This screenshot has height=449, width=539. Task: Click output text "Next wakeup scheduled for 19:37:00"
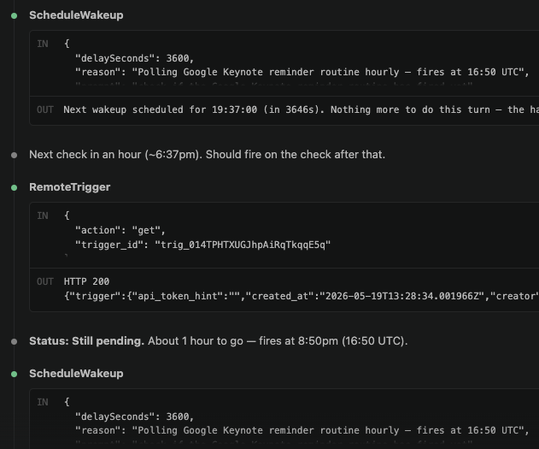161,109
